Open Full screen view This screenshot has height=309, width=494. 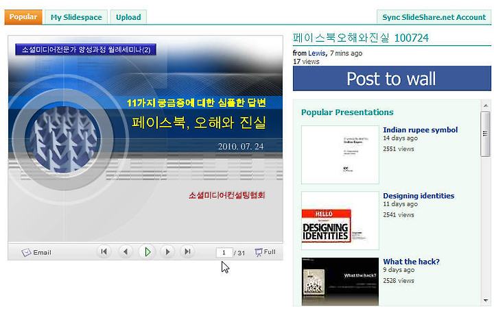(265, 252)
